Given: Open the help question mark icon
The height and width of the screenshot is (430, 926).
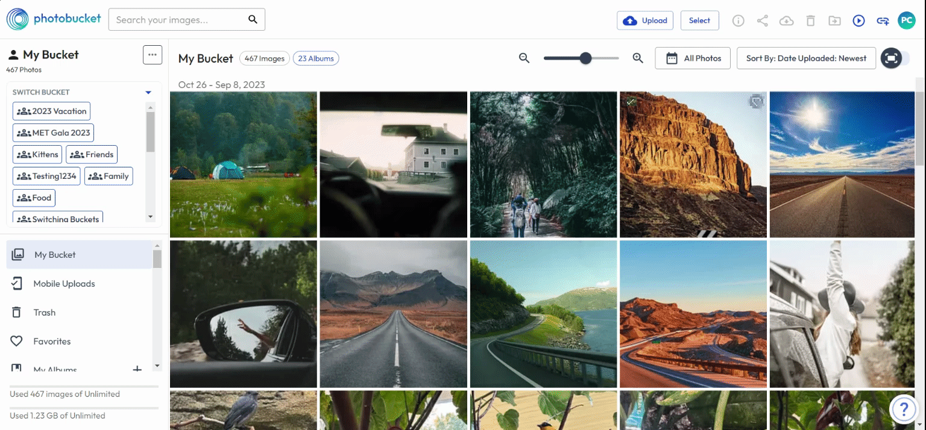Looking at the screenshot, I should 904,410.
